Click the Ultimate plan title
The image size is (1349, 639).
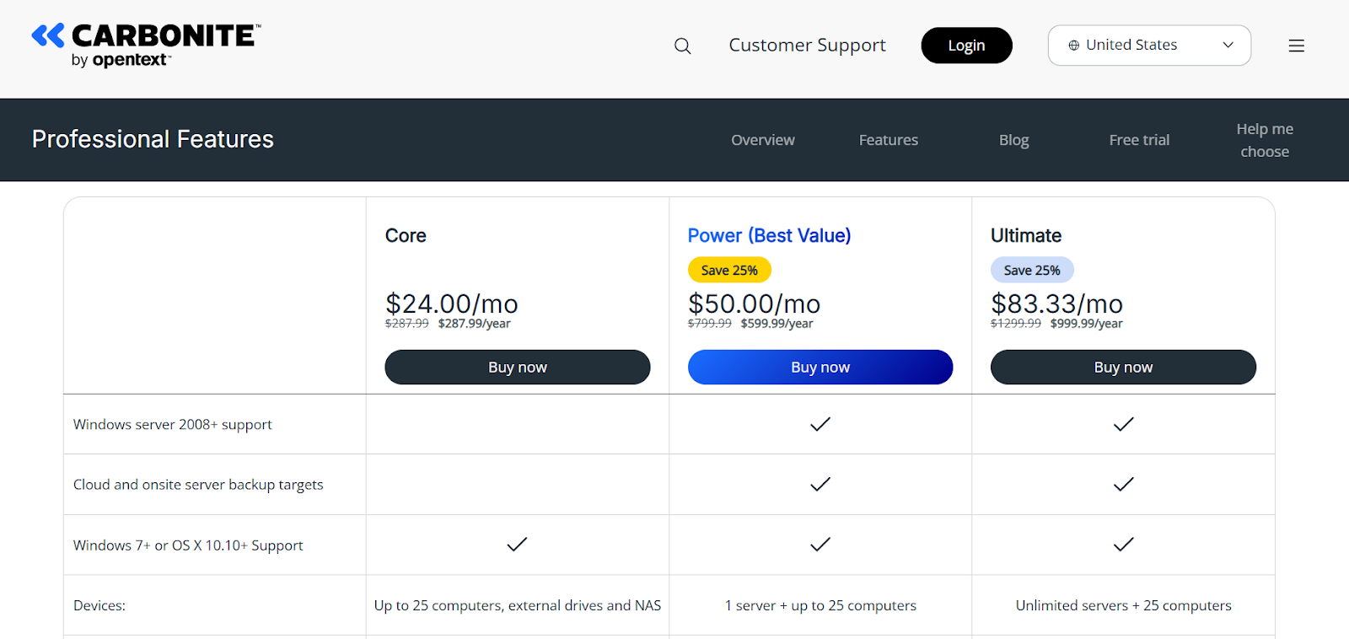(x=1025, y=236)
